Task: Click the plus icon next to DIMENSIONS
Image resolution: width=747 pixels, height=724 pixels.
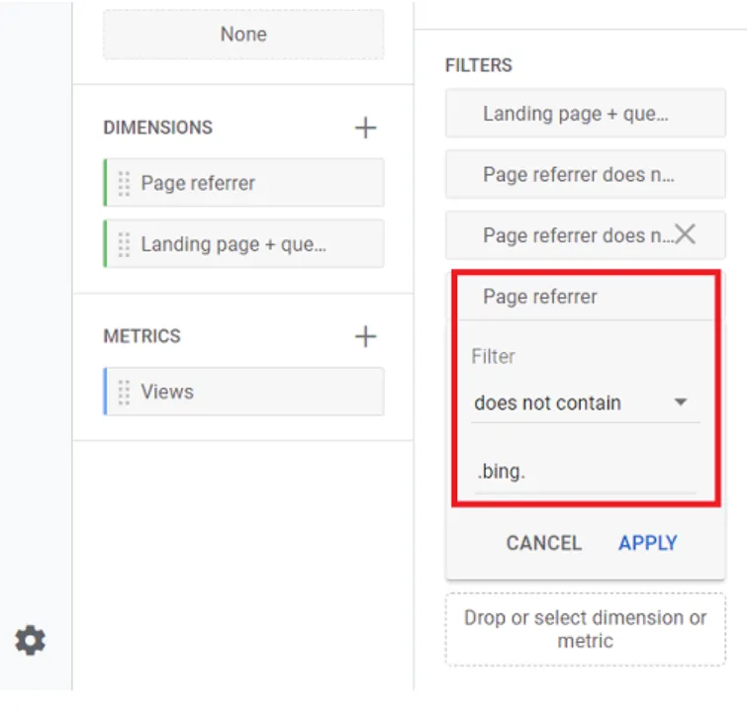Action: coord(365,128)
